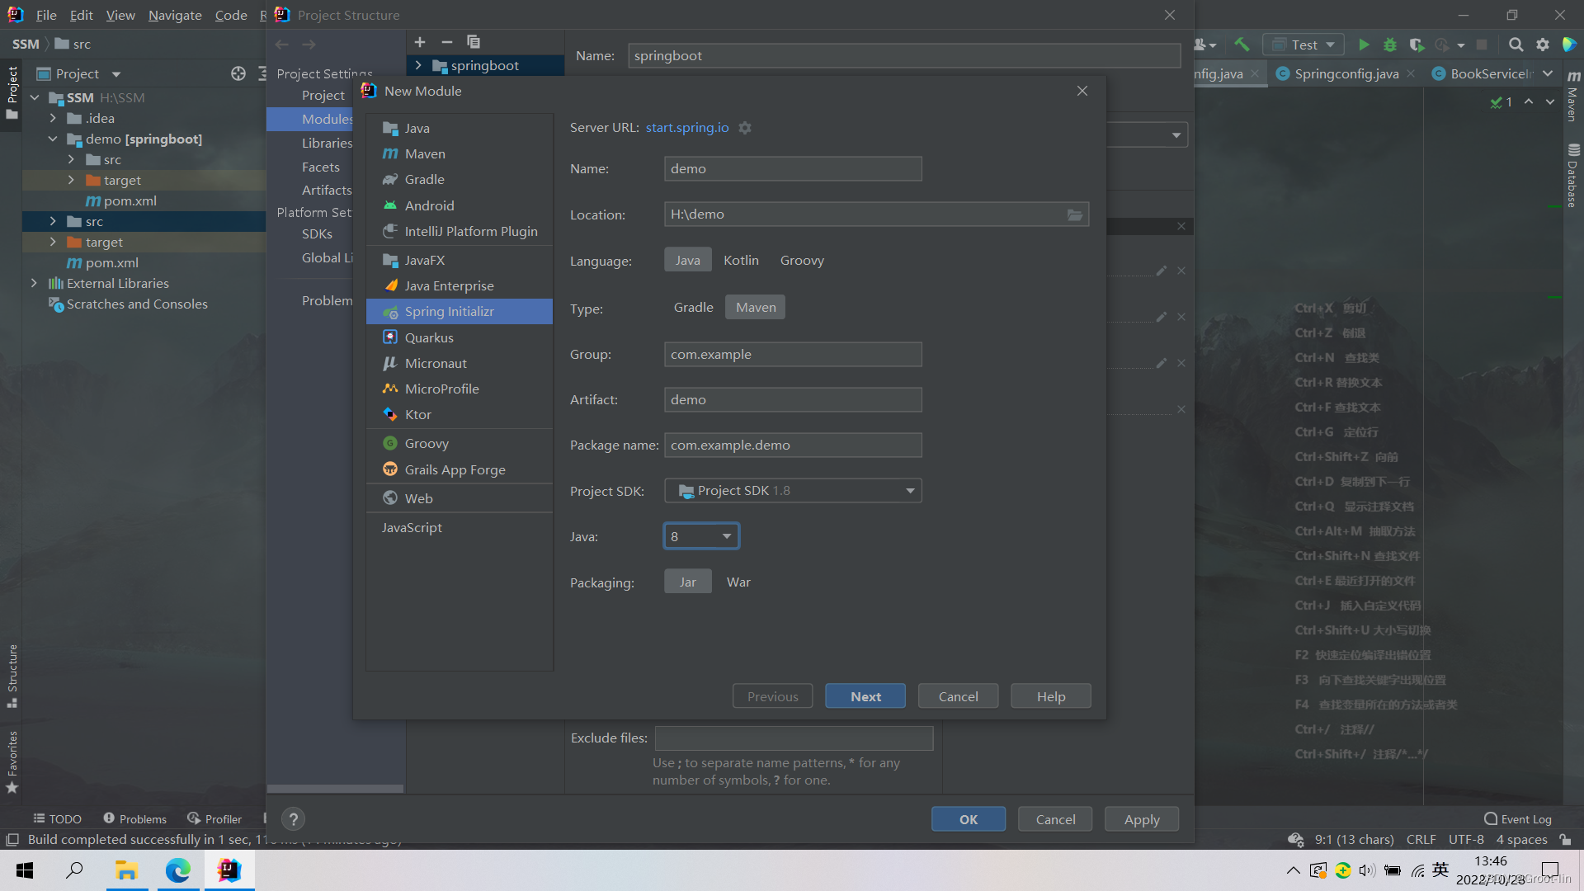Viewport: 1584px width, 891px height.
Task: Choose Groovy in generator list
Action: tap(459, 443)
